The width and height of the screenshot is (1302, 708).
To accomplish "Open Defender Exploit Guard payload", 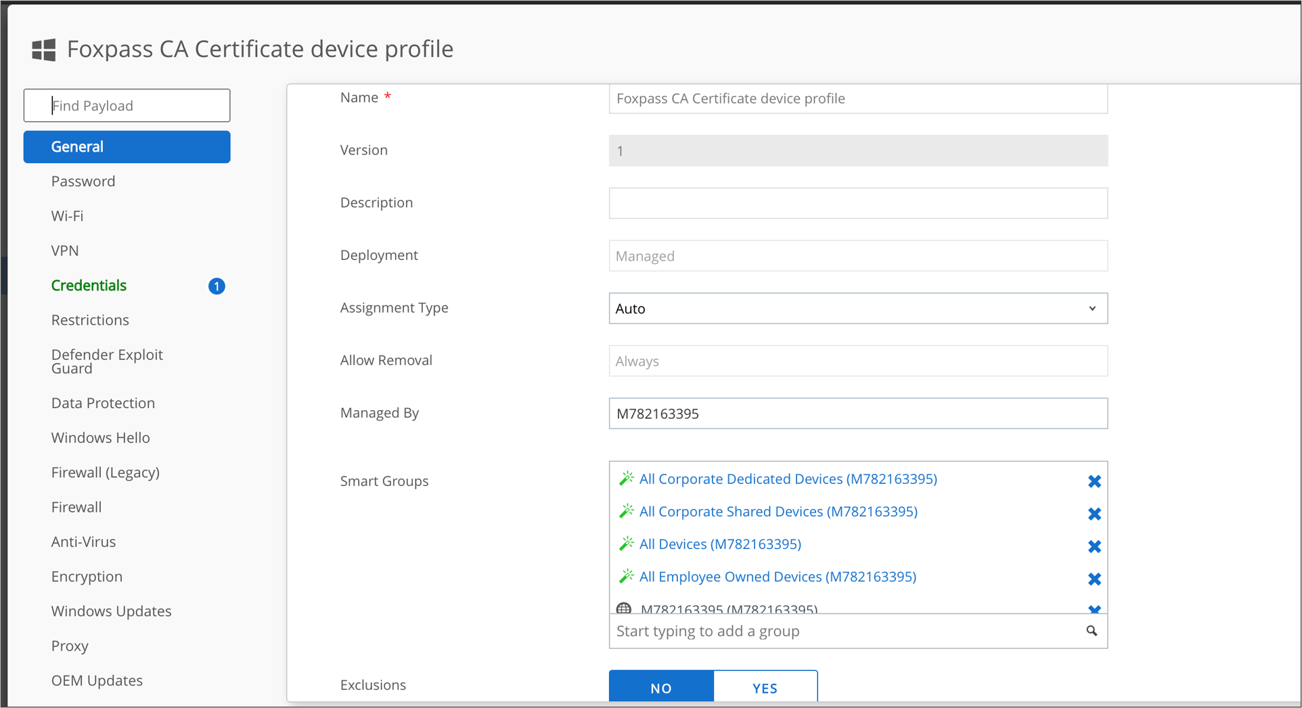I will click(x=107, y=361).
